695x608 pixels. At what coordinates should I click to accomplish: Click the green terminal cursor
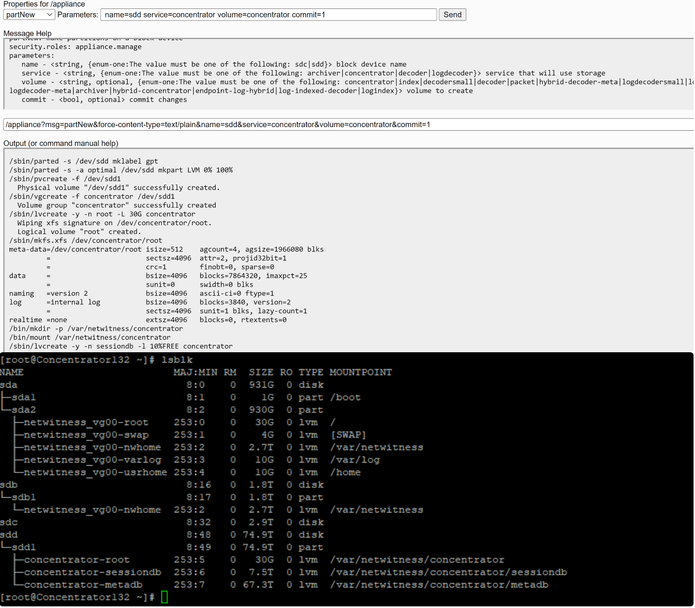(165, 597)
